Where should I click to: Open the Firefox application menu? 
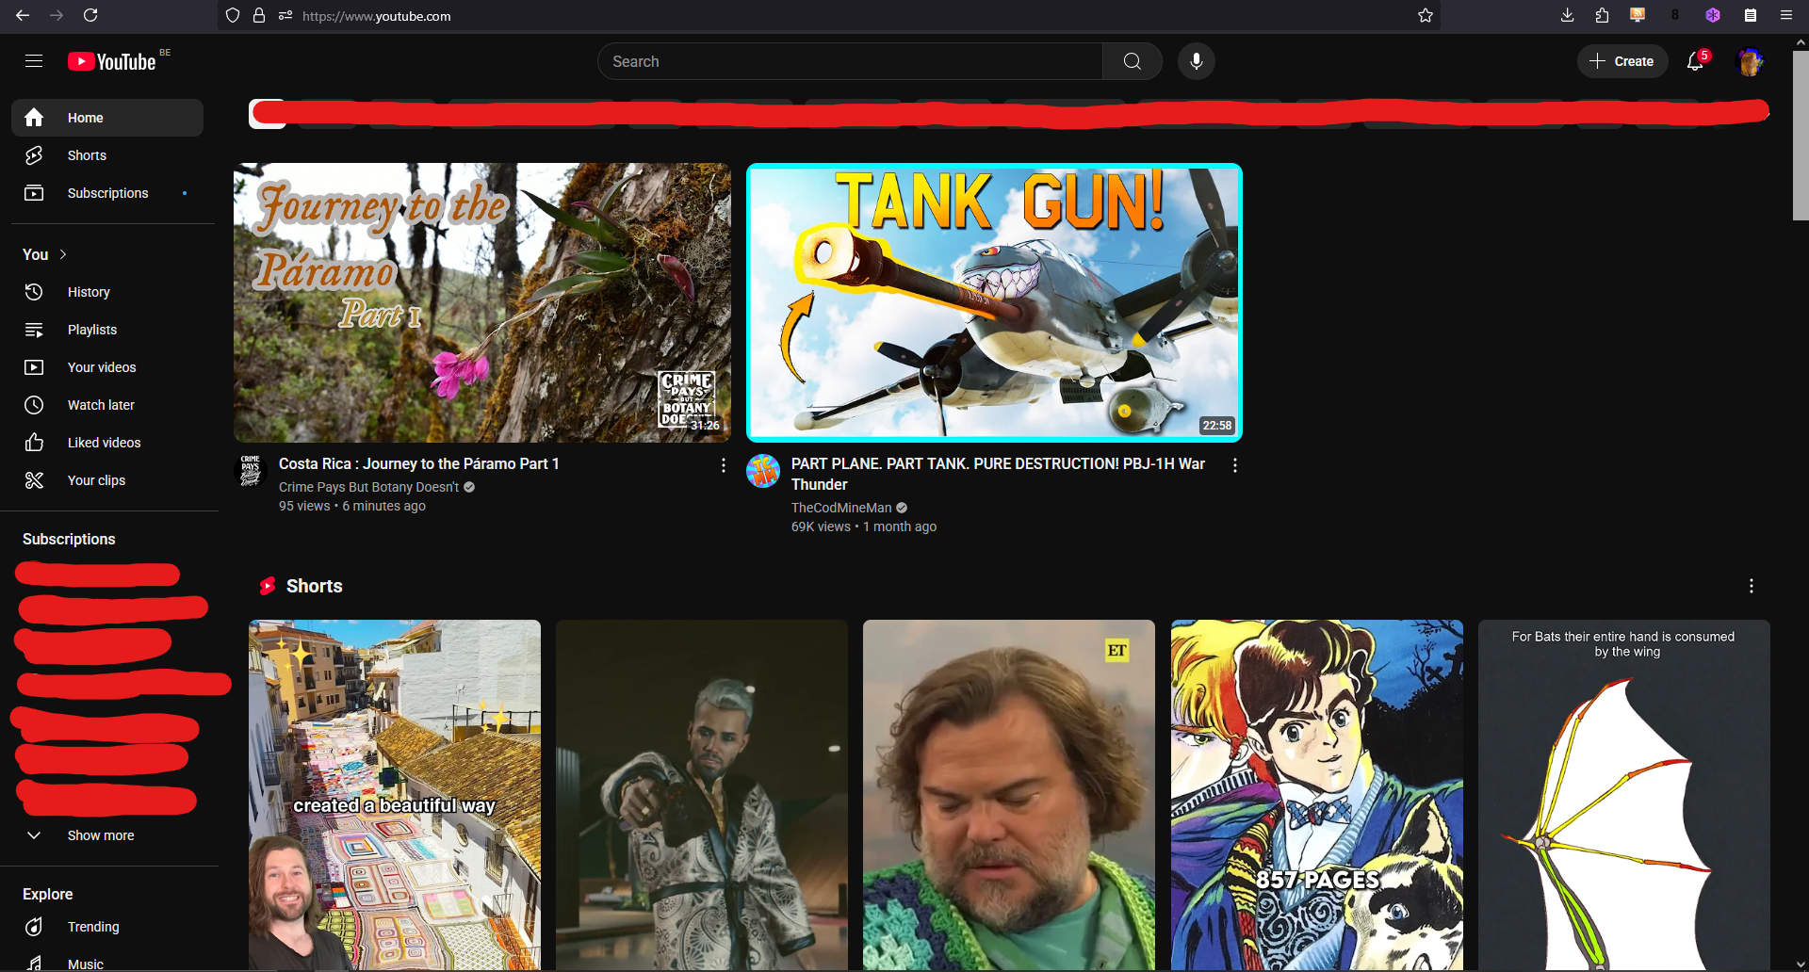1785,15
